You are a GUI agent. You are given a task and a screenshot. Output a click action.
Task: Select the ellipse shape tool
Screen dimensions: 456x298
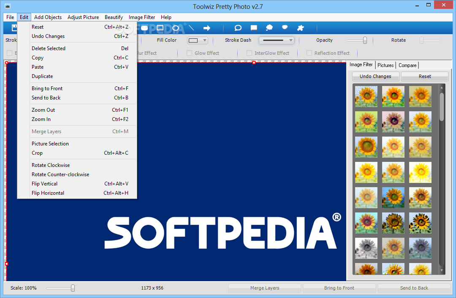tap(176, 28)
